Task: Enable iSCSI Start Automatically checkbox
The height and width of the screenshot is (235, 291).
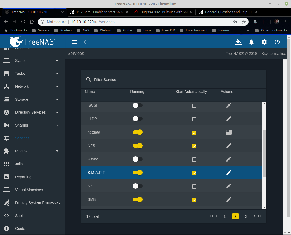Action: [194, 106]
